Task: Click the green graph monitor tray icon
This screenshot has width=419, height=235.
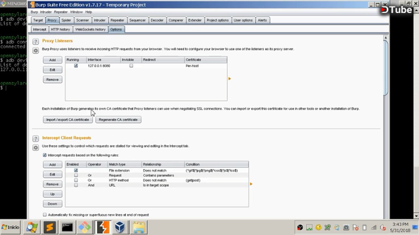Action: click(x=310, y=228)
